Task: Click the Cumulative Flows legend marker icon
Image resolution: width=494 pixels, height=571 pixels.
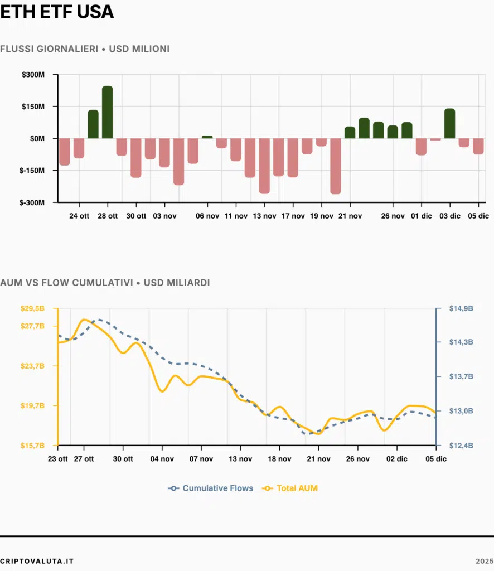Action: point(173,488)
